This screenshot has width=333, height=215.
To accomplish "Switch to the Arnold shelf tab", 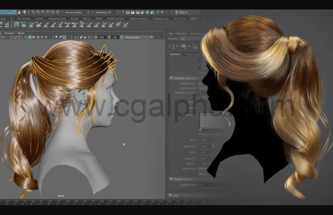I will (75, 19).
